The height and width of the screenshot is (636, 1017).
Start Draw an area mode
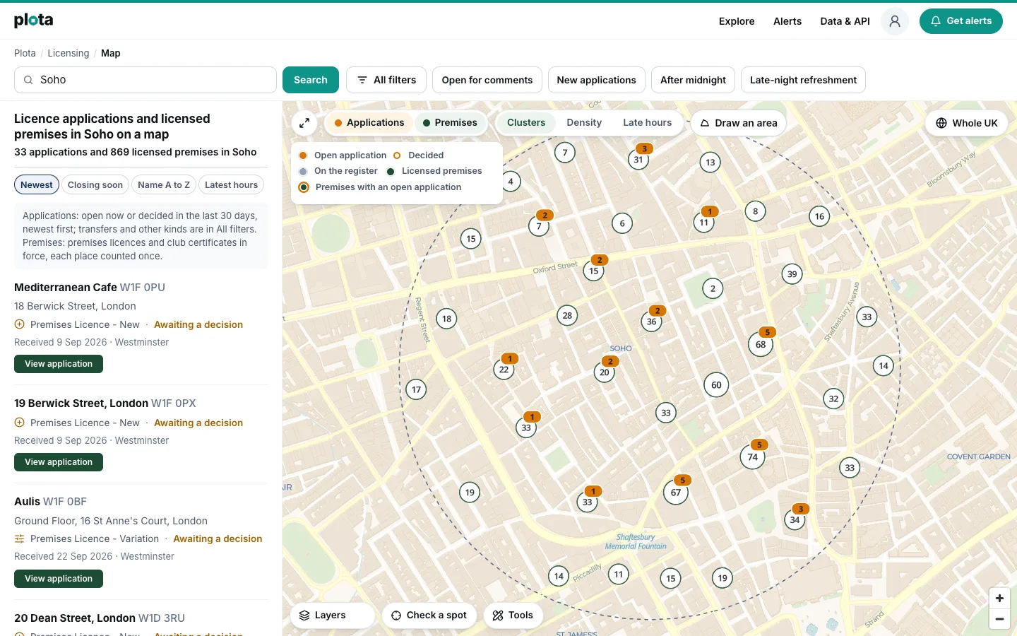point(738,123)
